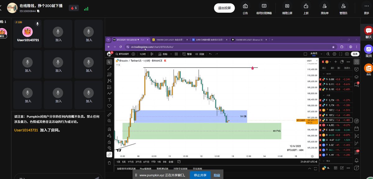Select the 3个月 time range
Screen dimensions: 373x179
coord(138,162)
